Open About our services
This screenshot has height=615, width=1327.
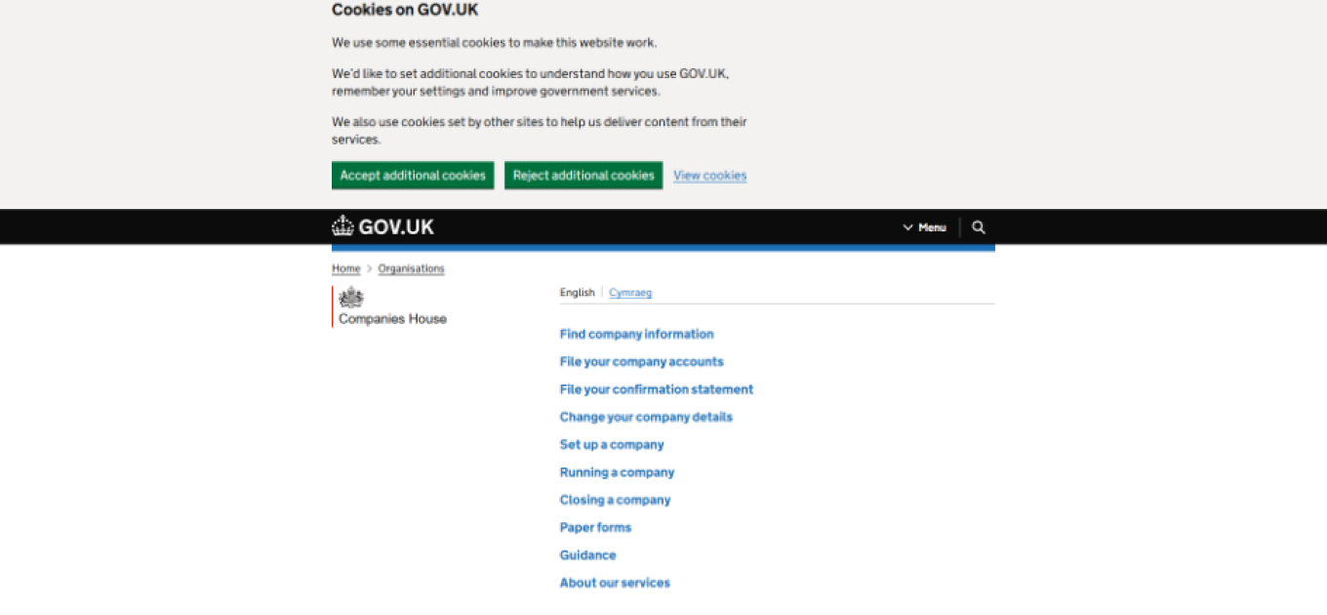(x=614, y=582)
